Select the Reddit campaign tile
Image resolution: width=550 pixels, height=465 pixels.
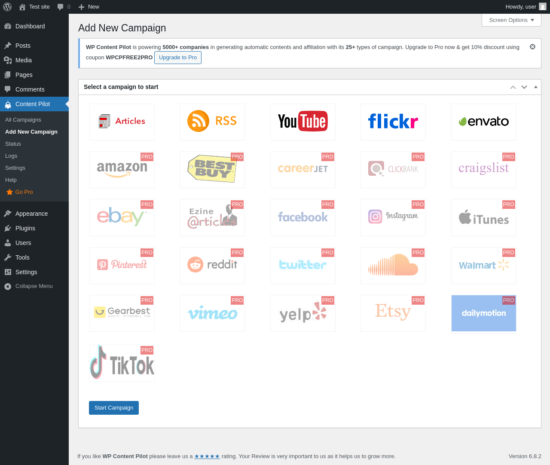coord(212,266)
